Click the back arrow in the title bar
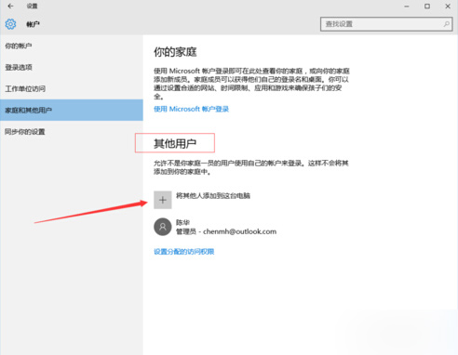Viewport: 458px width, 355px height. coord(10,6)
